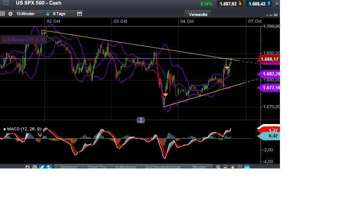Click the US SPX 500 - Cash title
The height and width of the screenshot is (220, 352).
click(x=39, y=3)
